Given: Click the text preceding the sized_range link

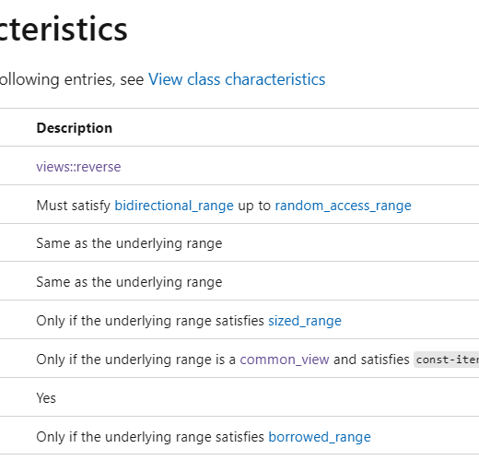Looking at the screenshot, I should pos(150,321).
